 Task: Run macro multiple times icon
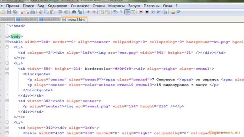pos(159,12)
